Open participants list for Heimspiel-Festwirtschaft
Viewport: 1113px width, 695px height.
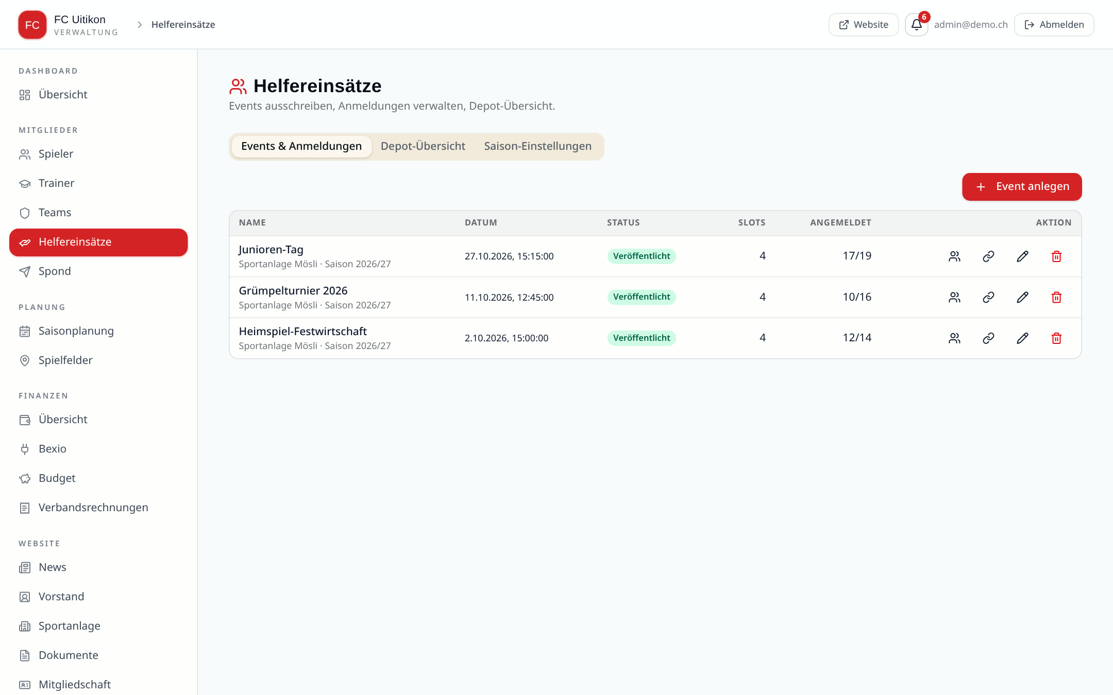click(954, 338)
